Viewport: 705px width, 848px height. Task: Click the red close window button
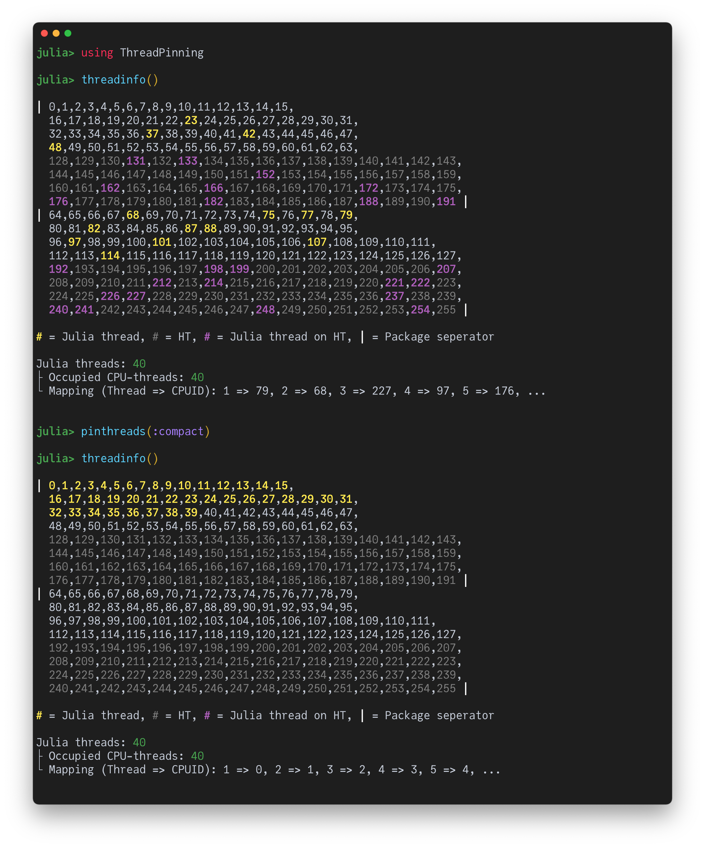(44, 33)
